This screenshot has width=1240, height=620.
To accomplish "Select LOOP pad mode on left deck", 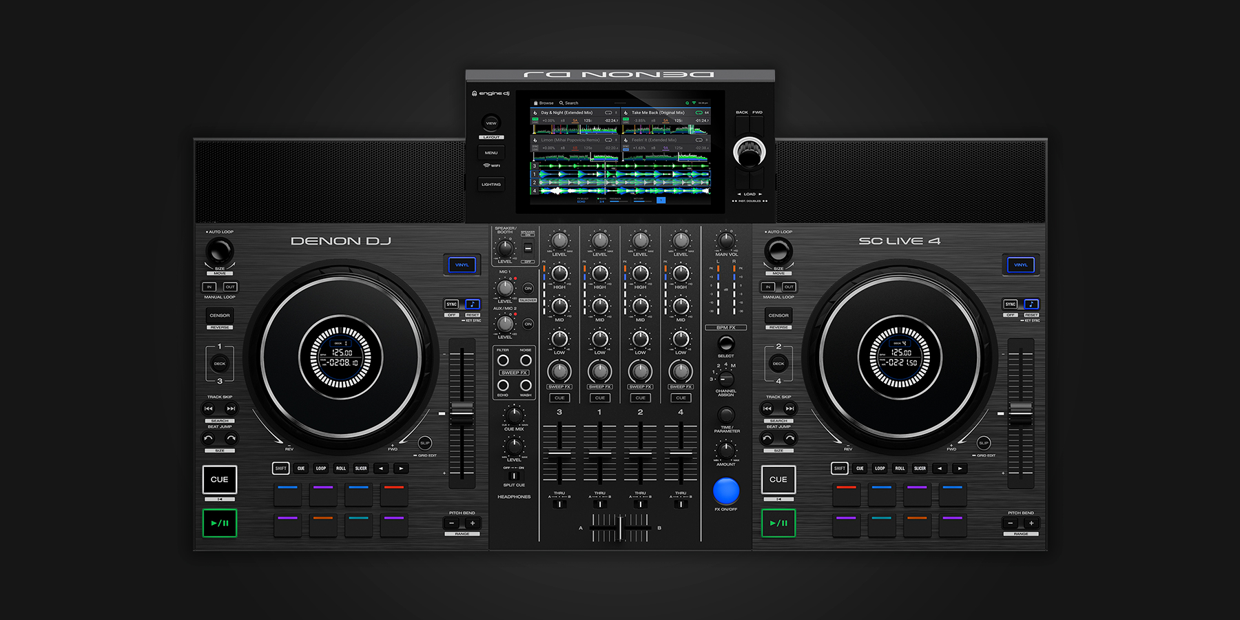I will [x=321, y=468].
